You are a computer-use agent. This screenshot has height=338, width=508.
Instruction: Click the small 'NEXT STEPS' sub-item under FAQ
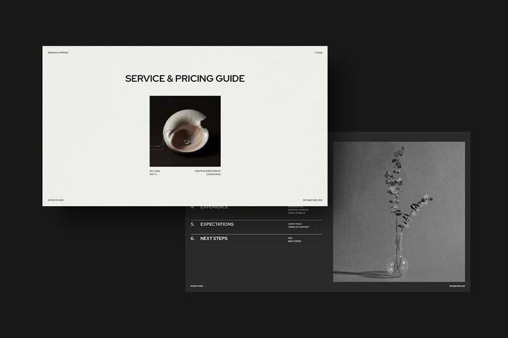[x=294, y=241]
